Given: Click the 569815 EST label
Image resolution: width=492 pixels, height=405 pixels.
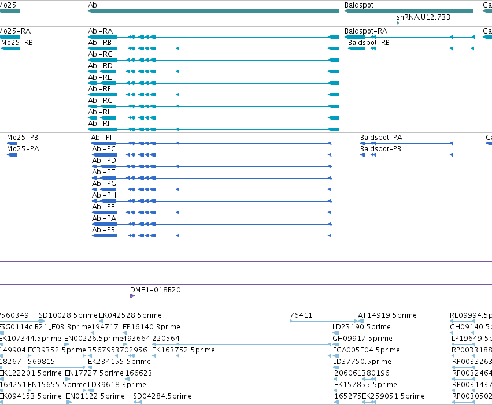Looking at the screenshot, I should point(42,362).
